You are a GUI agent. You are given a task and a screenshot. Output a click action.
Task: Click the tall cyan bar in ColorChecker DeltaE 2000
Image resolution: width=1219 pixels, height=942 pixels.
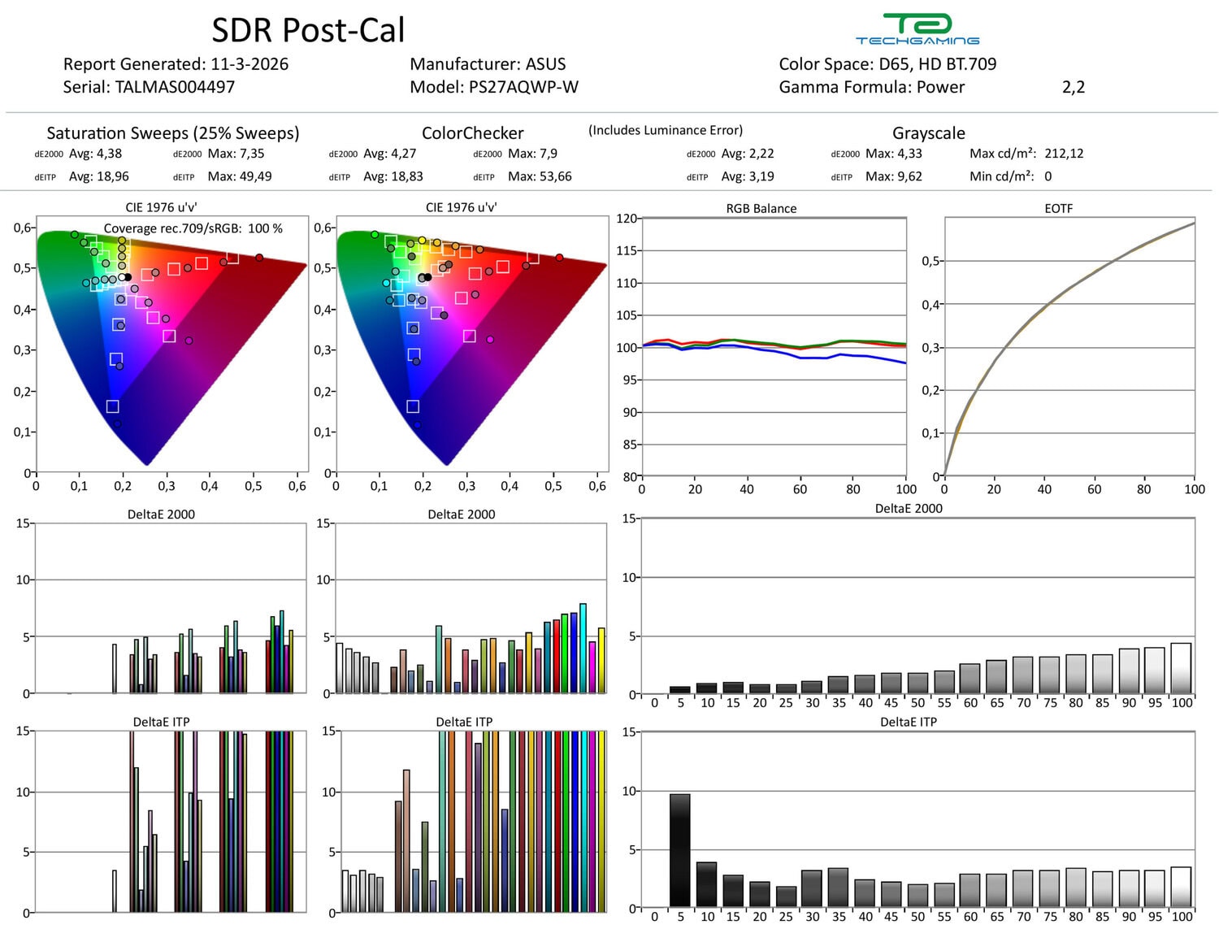pos(583,648)
